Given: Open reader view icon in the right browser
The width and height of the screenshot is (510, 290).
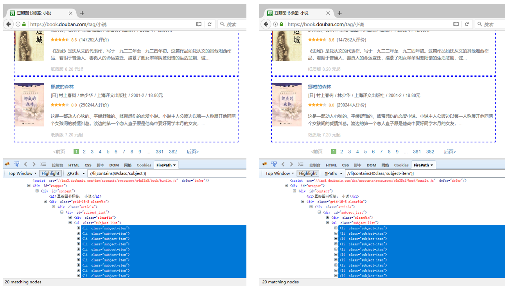Looking at the screenshot, I should pos(456,24).
